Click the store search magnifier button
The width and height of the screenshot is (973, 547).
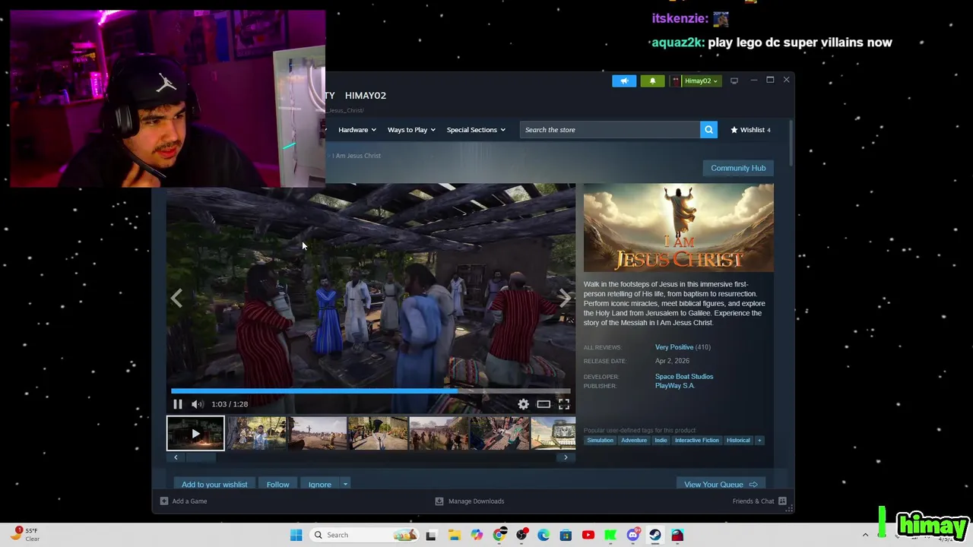(708, 130)
